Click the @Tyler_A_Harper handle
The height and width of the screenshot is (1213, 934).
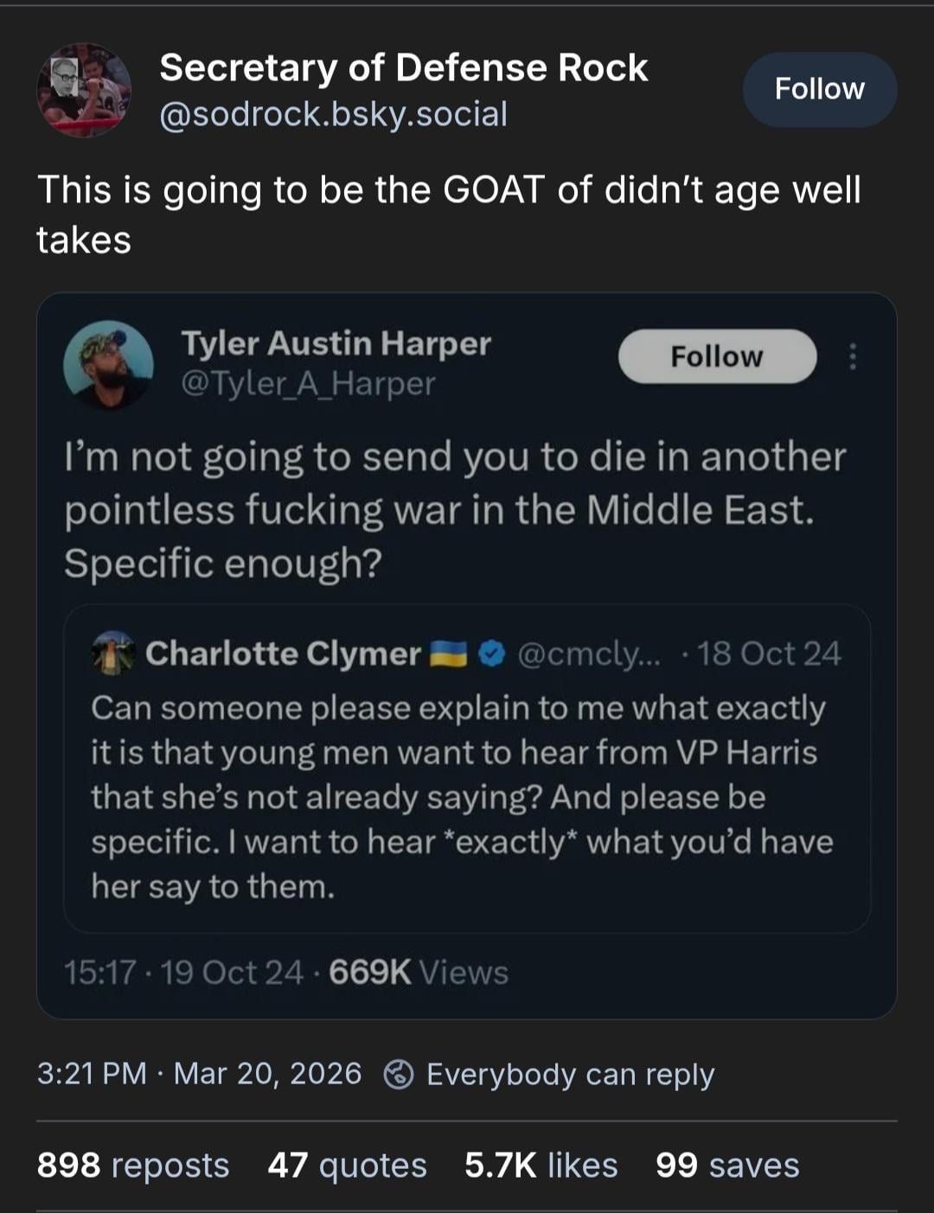pos(308,383)
